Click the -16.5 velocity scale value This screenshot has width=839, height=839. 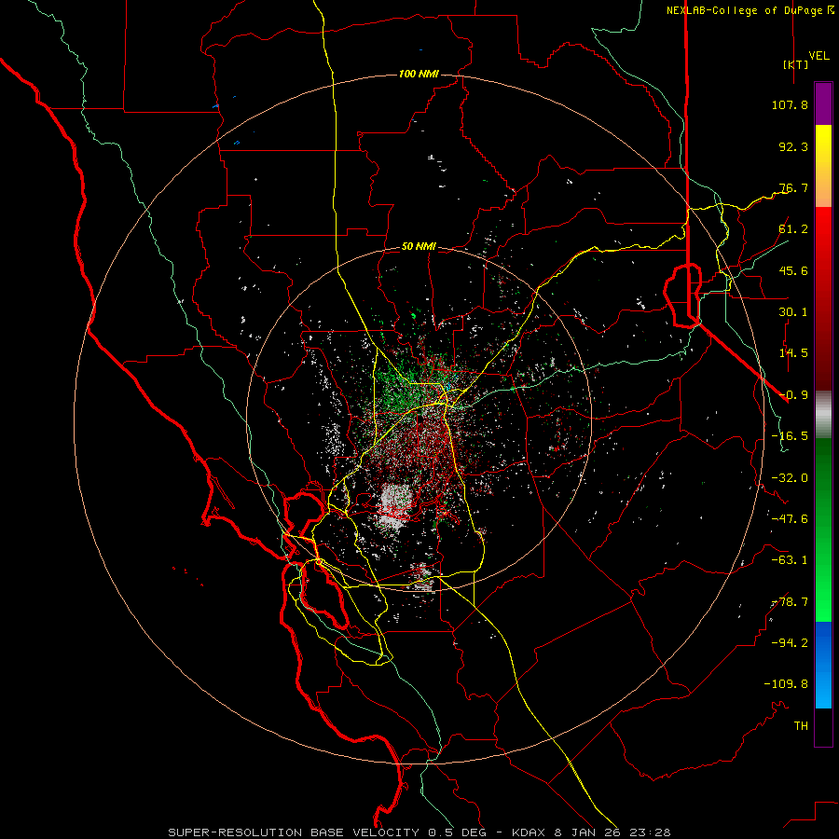point(790,436)
